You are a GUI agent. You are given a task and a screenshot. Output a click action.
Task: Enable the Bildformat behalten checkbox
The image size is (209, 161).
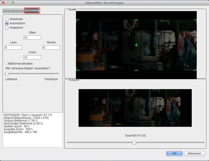coord(6,64)
